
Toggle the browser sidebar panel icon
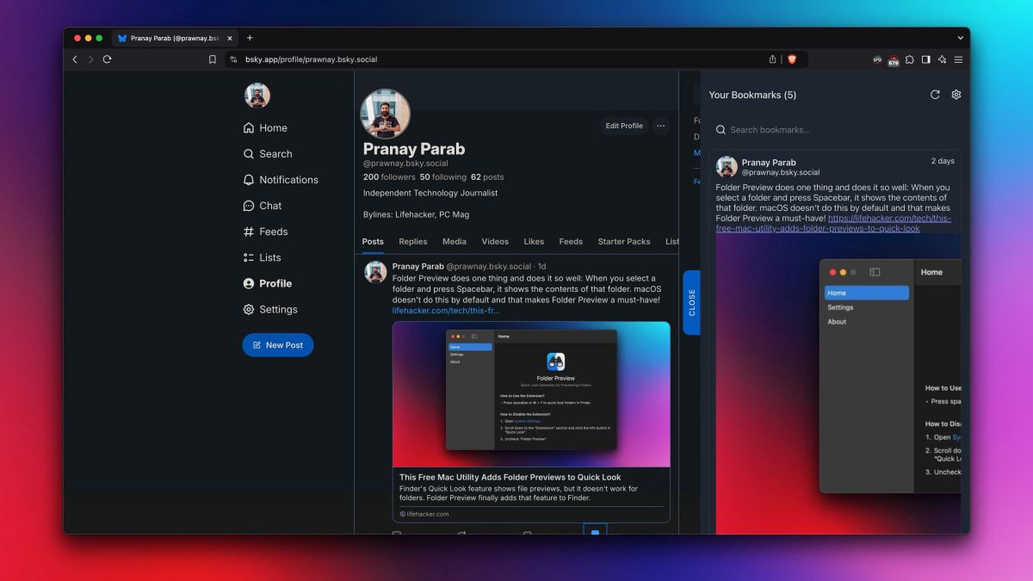pos(926,59)
